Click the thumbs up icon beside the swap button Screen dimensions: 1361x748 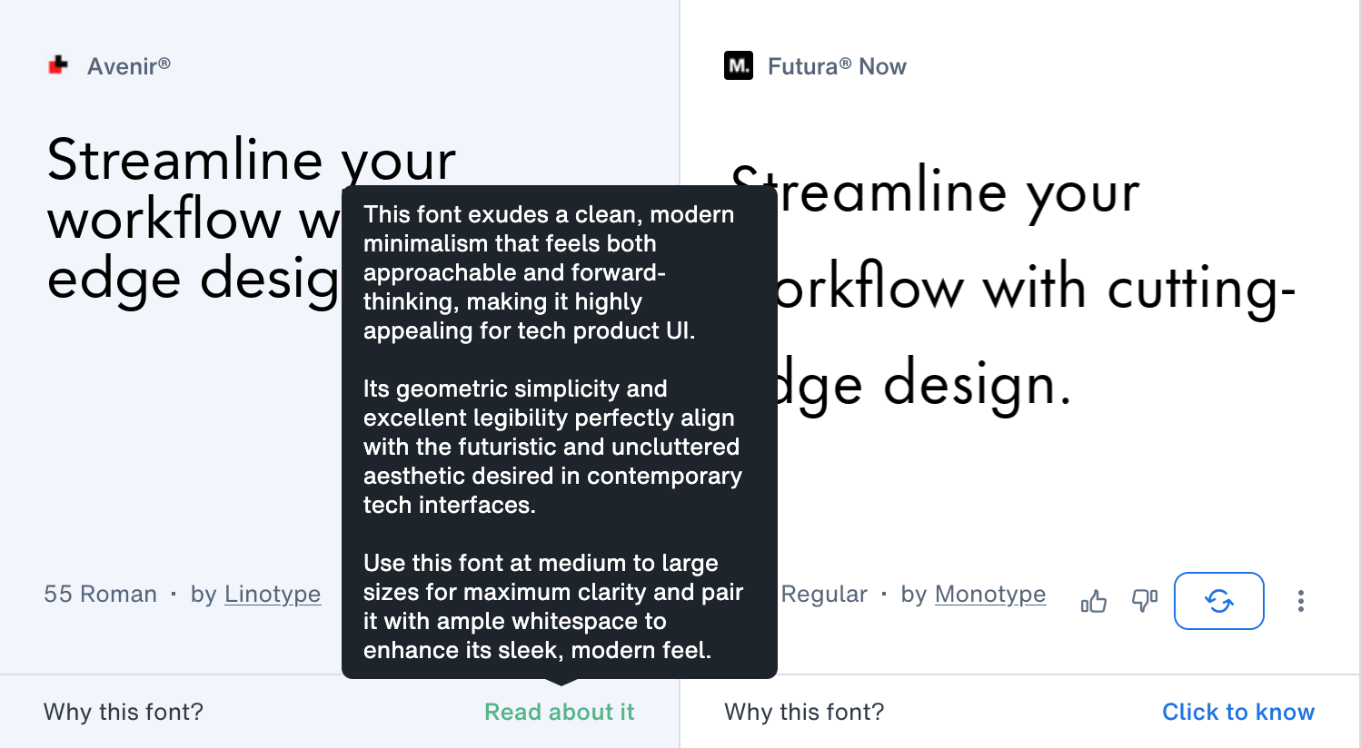[x=1093, y=600]
